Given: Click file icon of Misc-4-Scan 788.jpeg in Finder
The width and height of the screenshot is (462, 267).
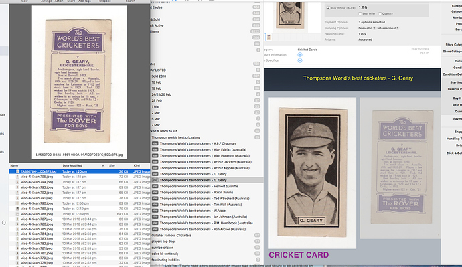Looking at the screenshot, I should pos(17,214).
